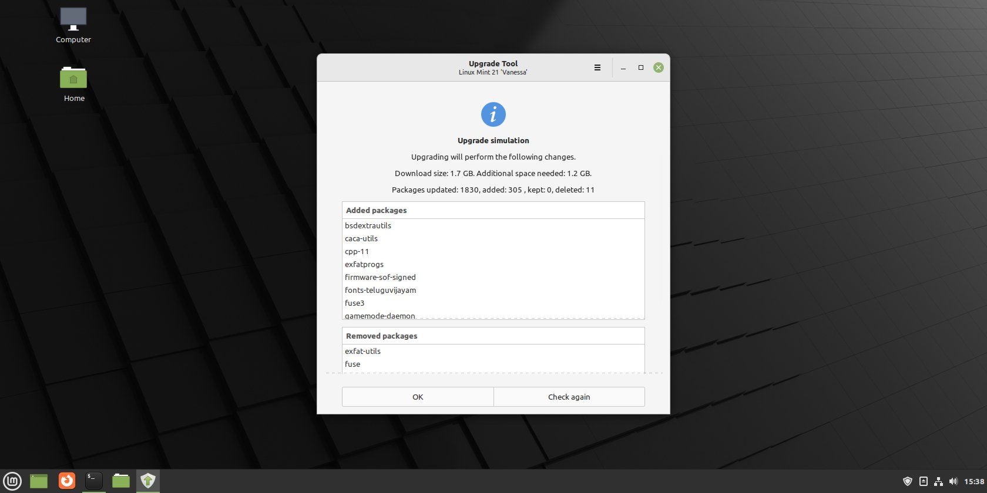Click the Removed packages column header
Screen dimensions: 987x493
click(493, 336)
